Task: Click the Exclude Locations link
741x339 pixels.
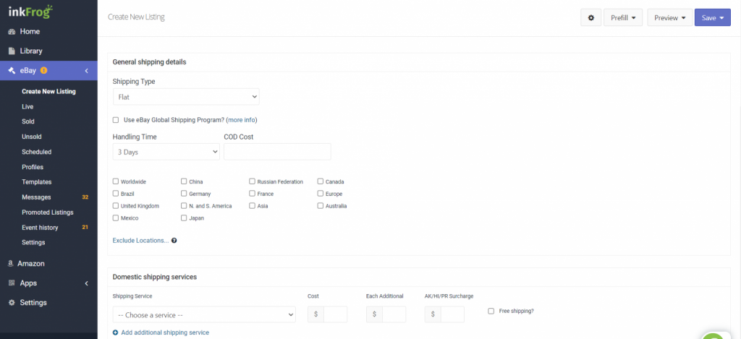Action: (x=140, y=240)
